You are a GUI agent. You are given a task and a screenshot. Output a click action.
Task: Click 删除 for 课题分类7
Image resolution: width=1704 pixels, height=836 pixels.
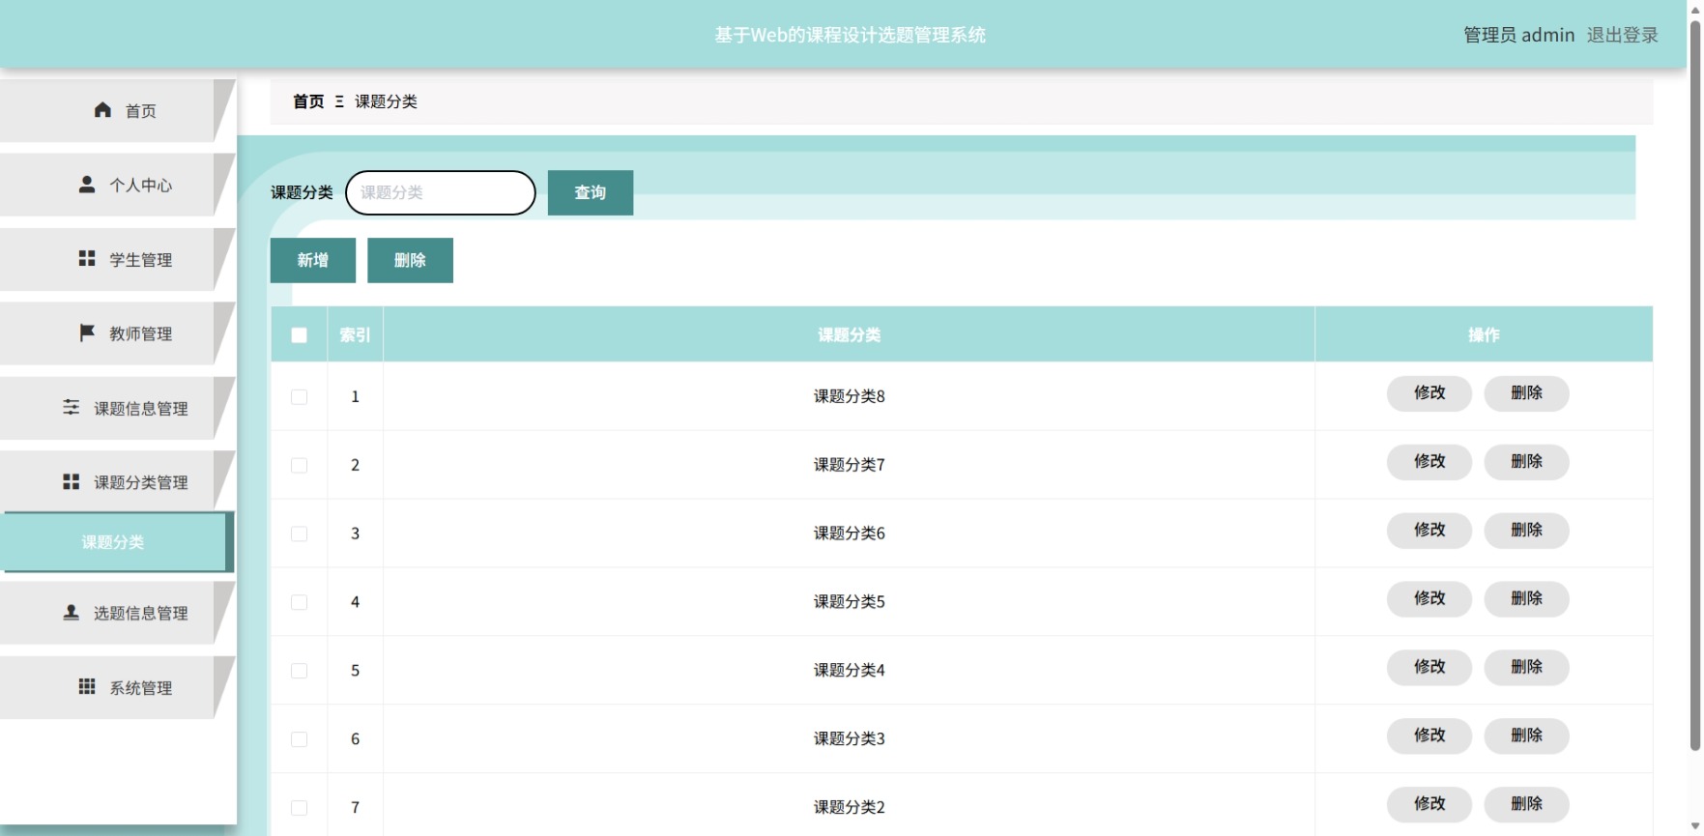pos(1526,462)
